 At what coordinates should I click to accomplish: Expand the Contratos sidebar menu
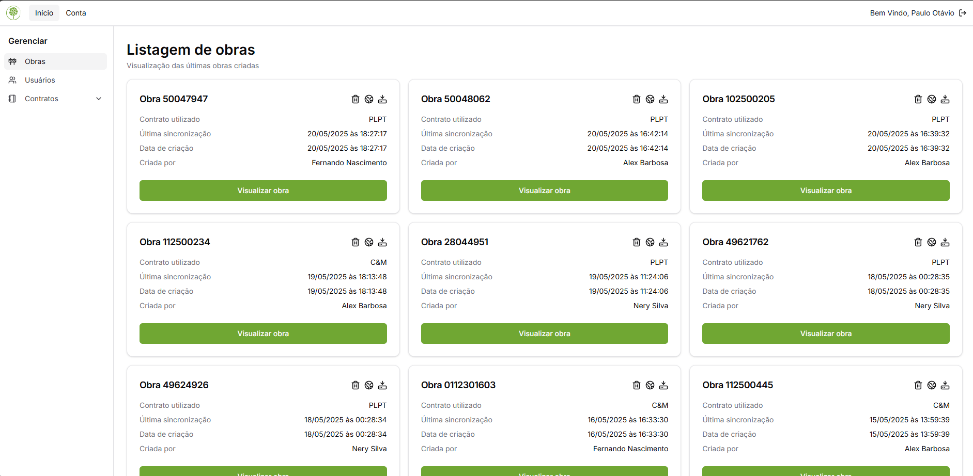[x=41, y=99]
